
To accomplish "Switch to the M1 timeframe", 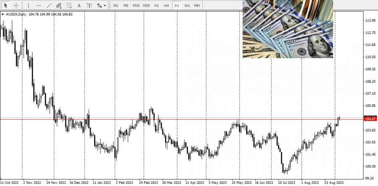I will click(116, 5).
